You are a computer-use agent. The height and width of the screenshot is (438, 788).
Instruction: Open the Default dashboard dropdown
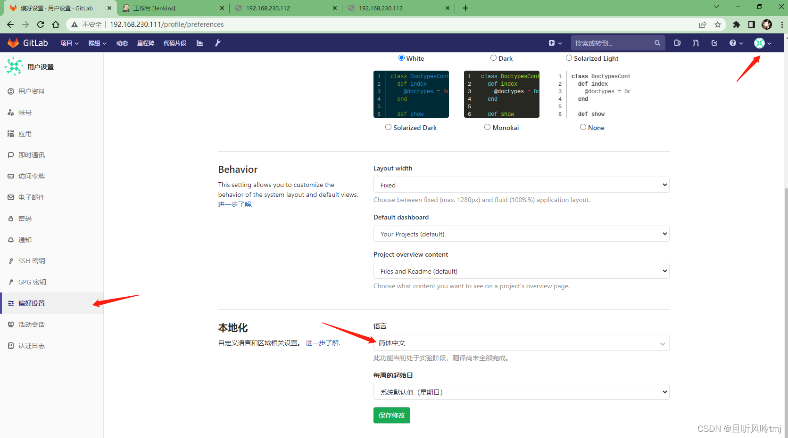click(x=521, y=234)
